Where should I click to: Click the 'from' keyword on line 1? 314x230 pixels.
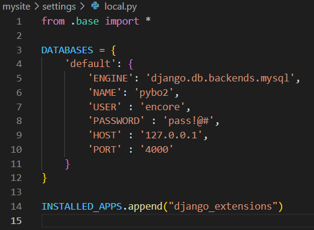pyautogui.click(x=53, y=21)
